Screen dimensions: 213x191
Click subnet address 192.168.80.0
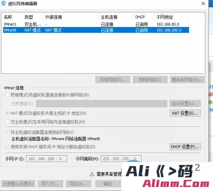tap(168, 24)
